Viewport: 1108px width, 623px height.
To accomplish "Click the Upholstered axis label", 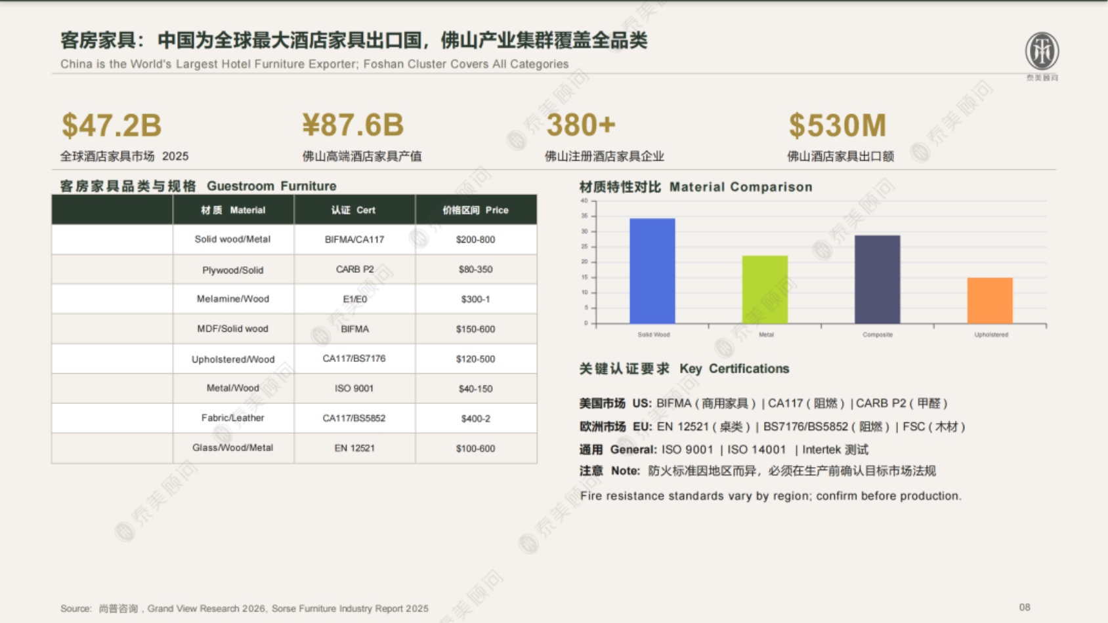I will coord(991,334).
